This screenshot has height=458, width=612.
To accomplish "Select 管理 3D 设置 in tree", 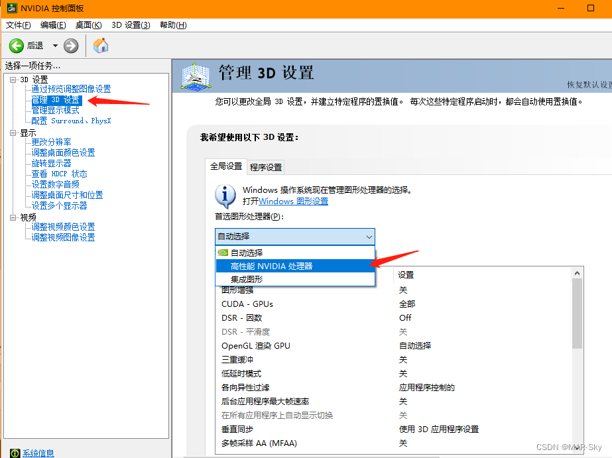I will coord(56,100).
